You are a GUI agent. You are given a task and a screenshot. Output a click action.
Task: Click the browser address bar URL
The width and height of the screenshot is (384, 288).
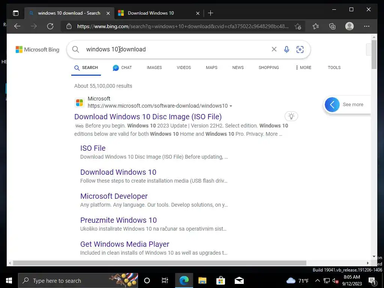[x=183, y=26]
